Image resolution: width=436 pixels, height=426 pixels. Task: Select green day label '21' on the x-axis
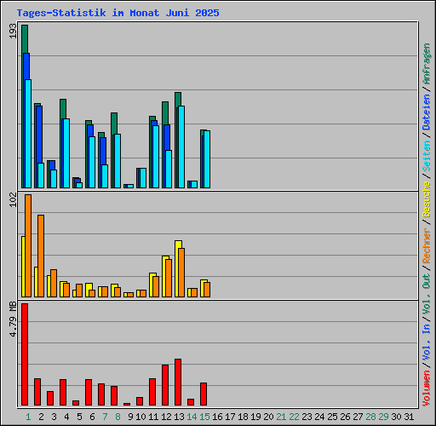click(281, 417)
